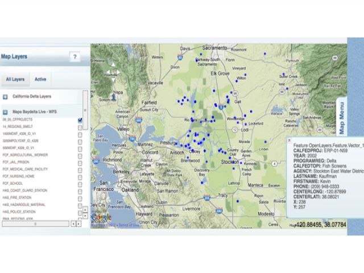The height and width of the screenshot is (273, 364).
Task: Enable the 14_REGIONS_SMELT layer
Action: [x=80, y=127]
